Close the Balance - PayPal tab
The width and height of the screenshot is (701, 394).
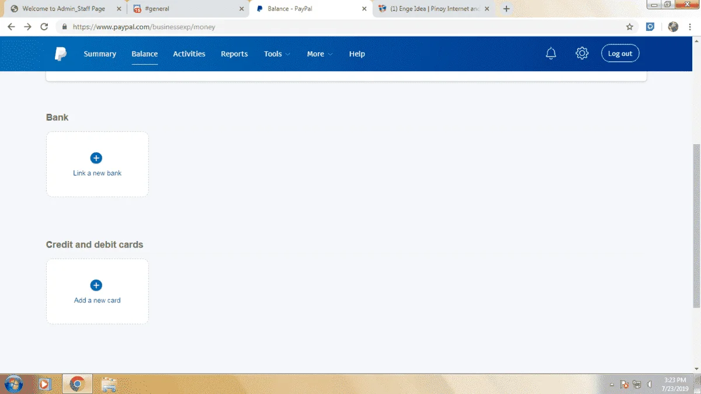[x=365, y=9]
